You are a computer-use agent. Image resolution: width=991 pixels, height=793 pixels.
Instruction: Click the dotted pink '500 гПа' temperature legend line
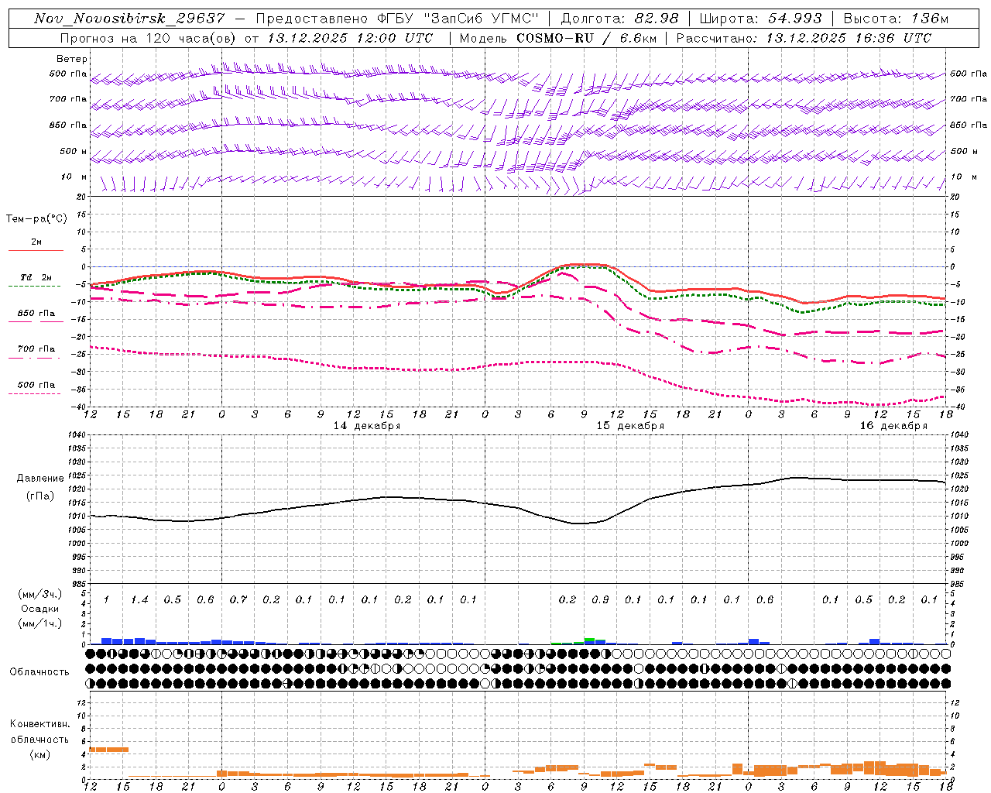point(34,393)
